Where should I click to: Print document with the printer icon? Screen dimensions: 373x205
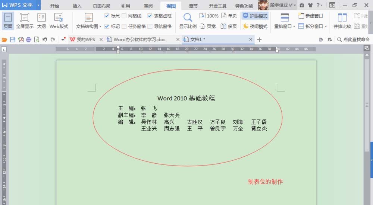point(29,40)
